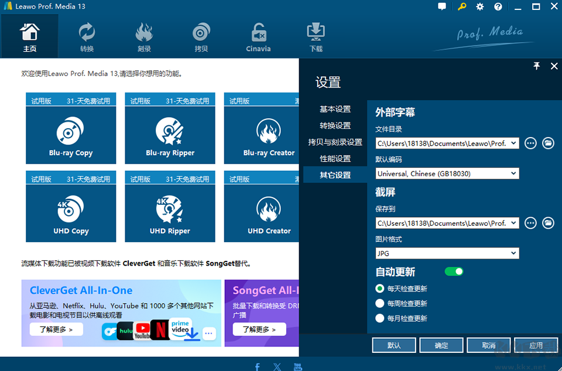Open the Burn (刻录) module
The image size is (562, 371).
click(144, 36)
